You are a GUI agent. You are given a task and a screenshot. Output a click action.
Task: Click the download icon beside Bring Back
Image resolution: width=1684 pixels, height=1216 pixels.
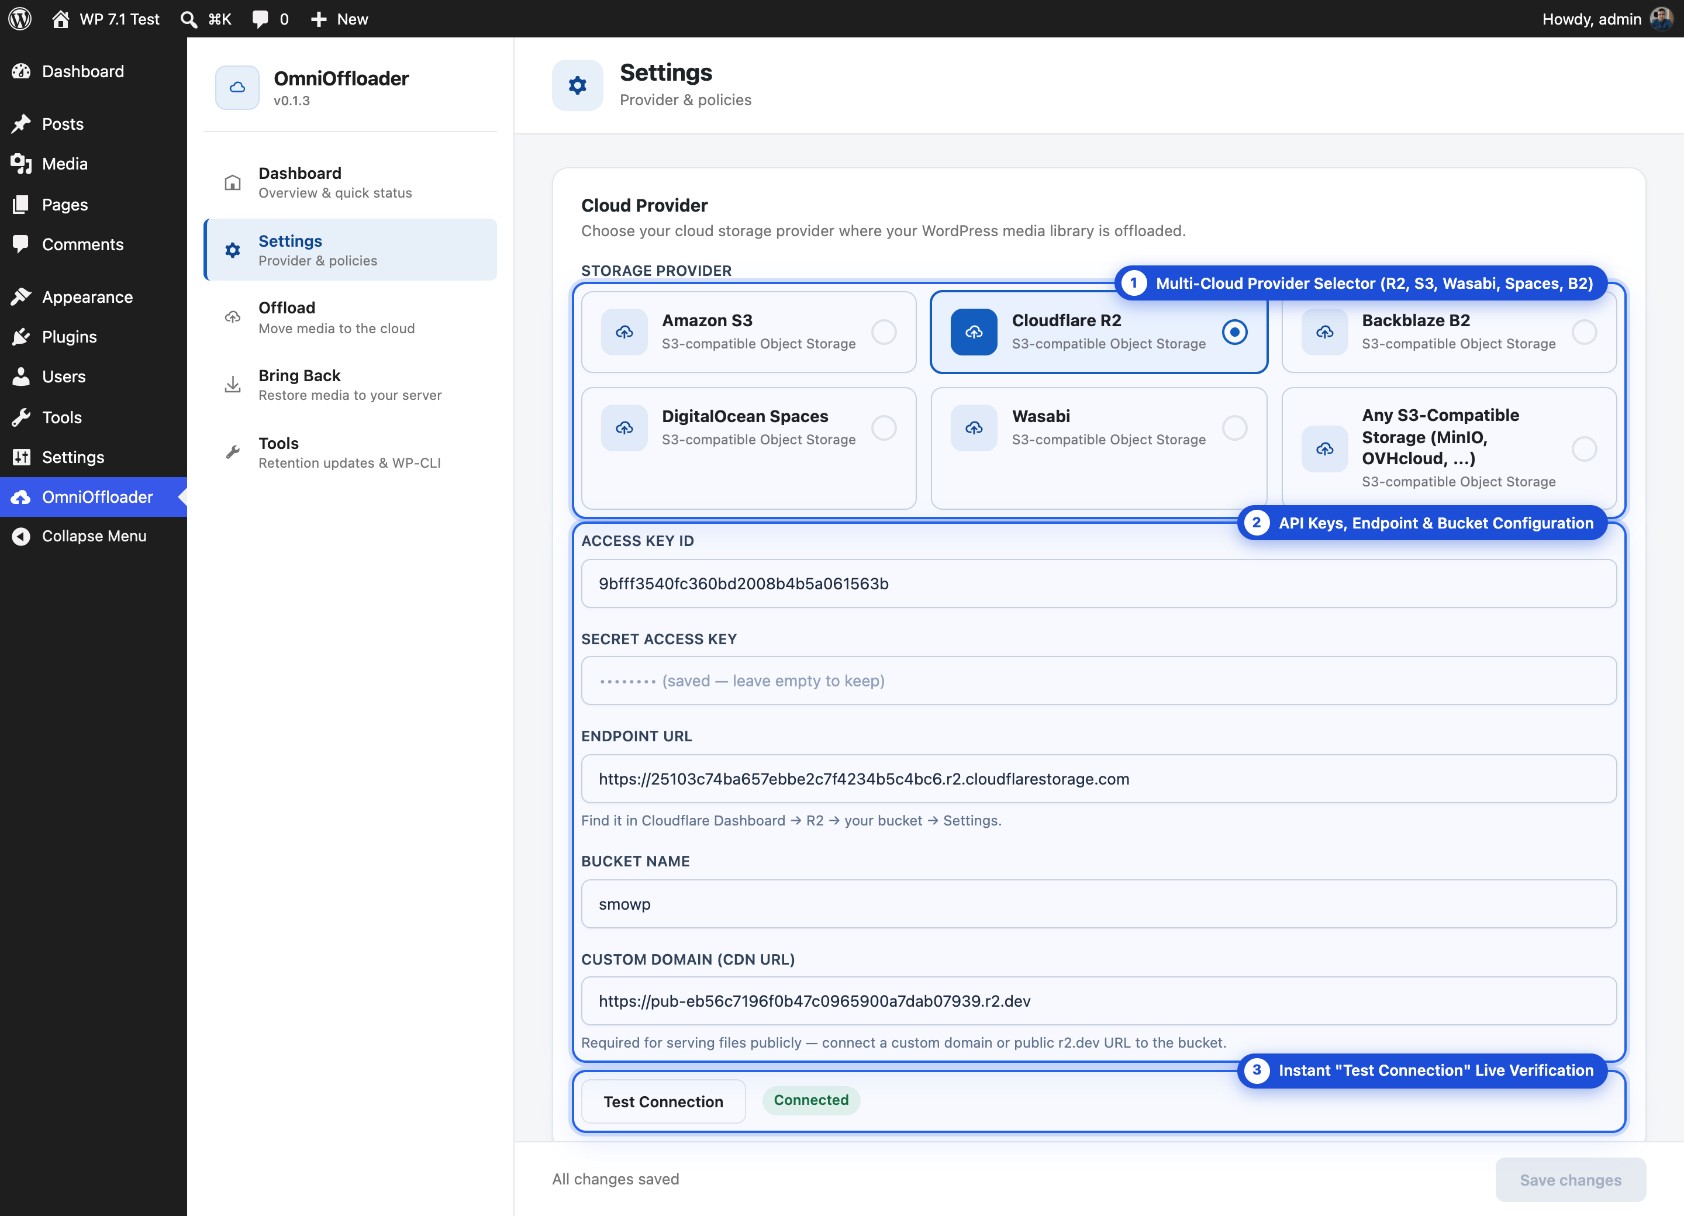coord(232,385)
